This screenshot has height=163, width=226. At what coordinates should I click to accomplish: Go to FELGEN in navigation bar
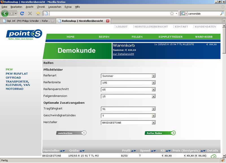click(137, 37)
